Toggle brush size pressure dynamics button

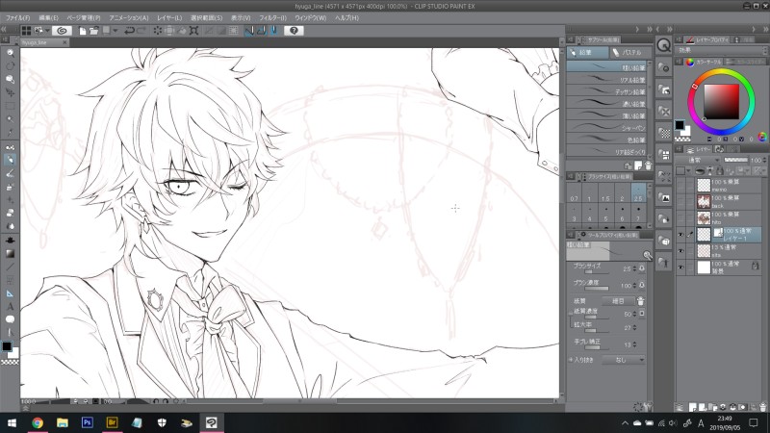pyautogui.click(x=642, y=268)
